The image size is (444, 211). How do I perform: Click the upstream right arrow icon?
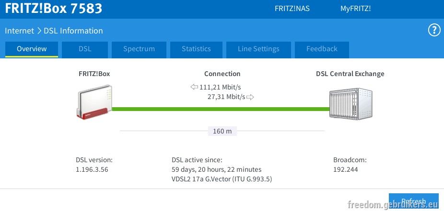(250, 97)
